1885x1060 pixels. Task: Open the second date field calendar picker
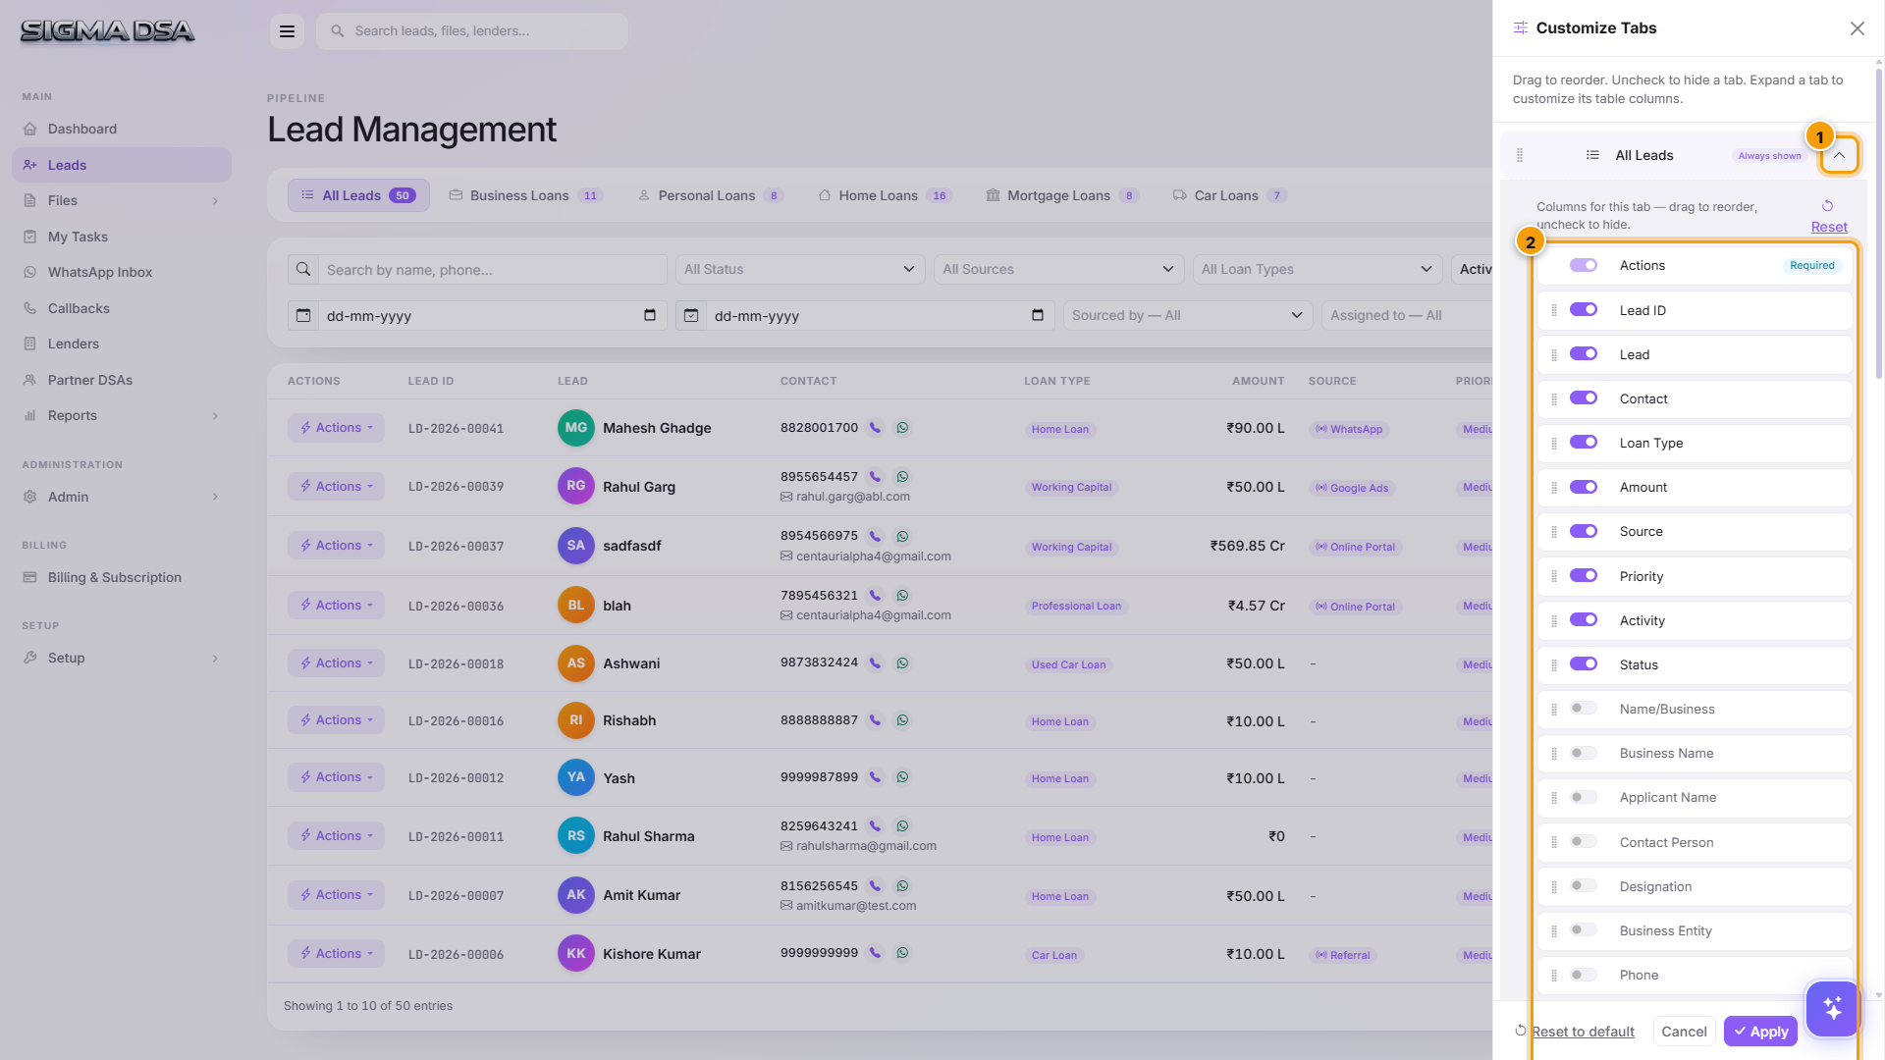(1038, 315)
